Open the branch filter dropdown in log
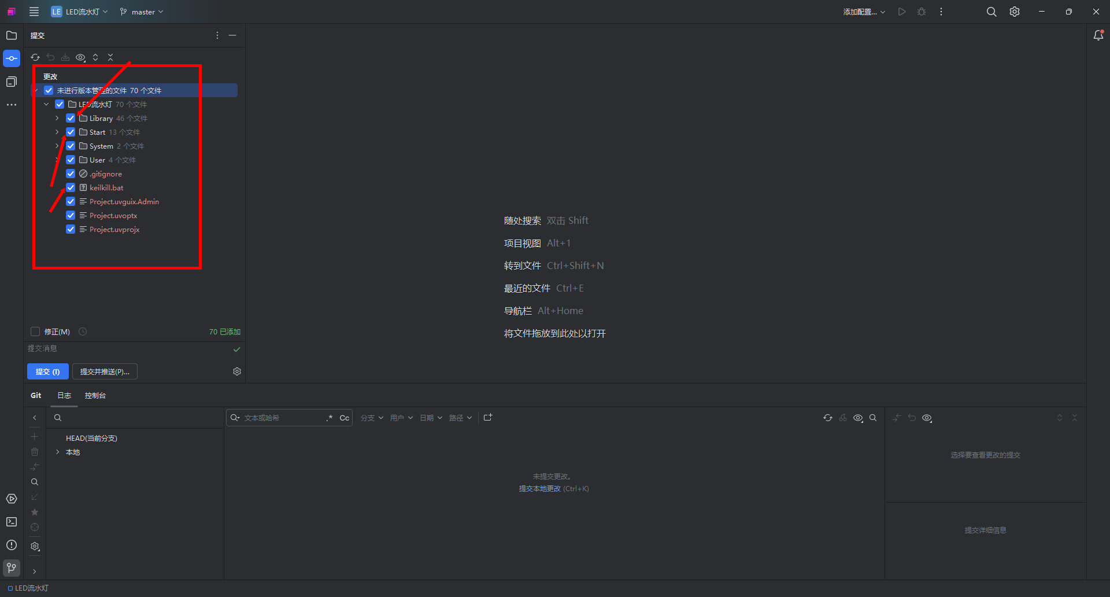Screen dimensions: 1110x597 click(x=372, y=418)
